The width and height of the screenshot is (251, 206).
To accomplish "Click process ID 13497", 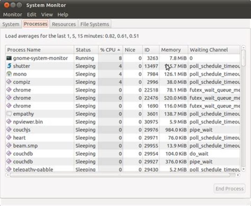I will point(151,66).
